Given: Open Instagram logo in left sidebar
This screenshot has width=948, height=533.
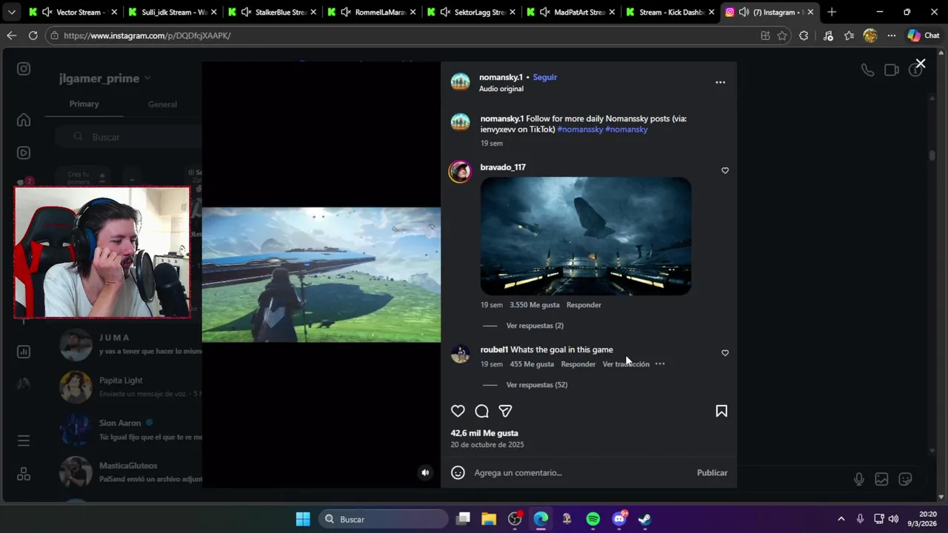Looking at the screenshot, I should [24, 69].
